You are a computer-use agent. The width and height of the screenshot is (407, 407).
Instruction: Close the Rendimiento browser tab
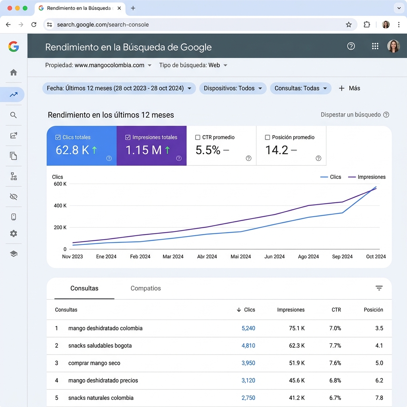119,8
